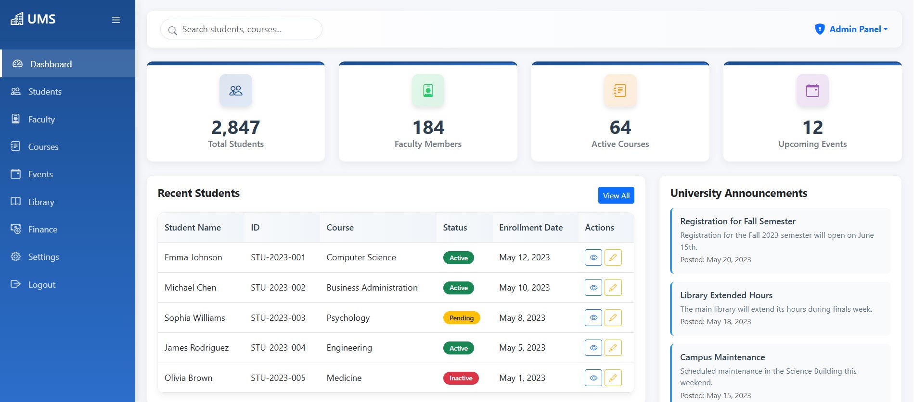This screenshot has height=402, width=914.
Task: Open the Students sidebar menu item
Action: point(45,92)
